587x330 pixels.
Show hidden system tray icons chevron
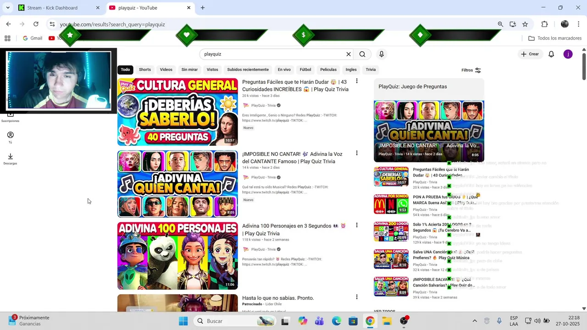click(475, 321)
